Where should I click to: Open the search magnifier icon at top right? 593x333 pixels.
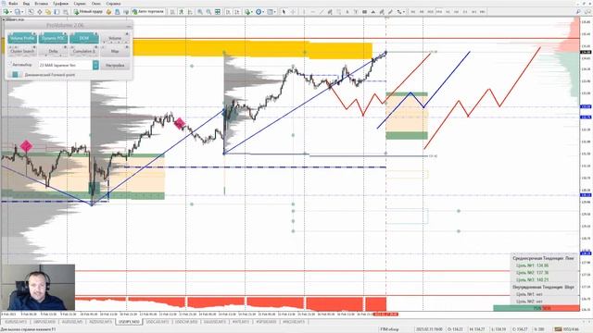[x=578, y=12]
